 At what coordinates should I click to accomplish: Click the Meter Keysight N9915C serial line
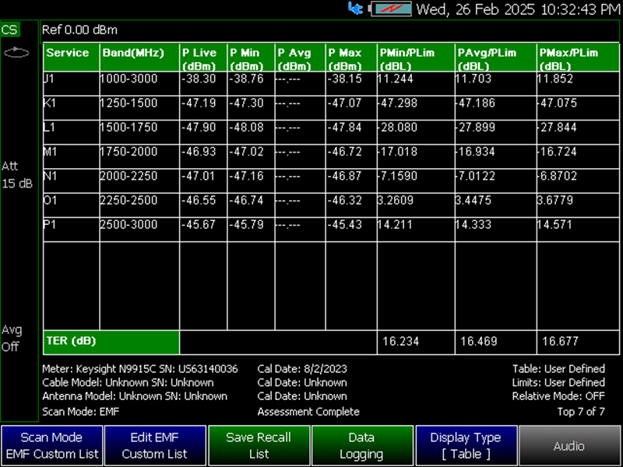tap(140, 369)
